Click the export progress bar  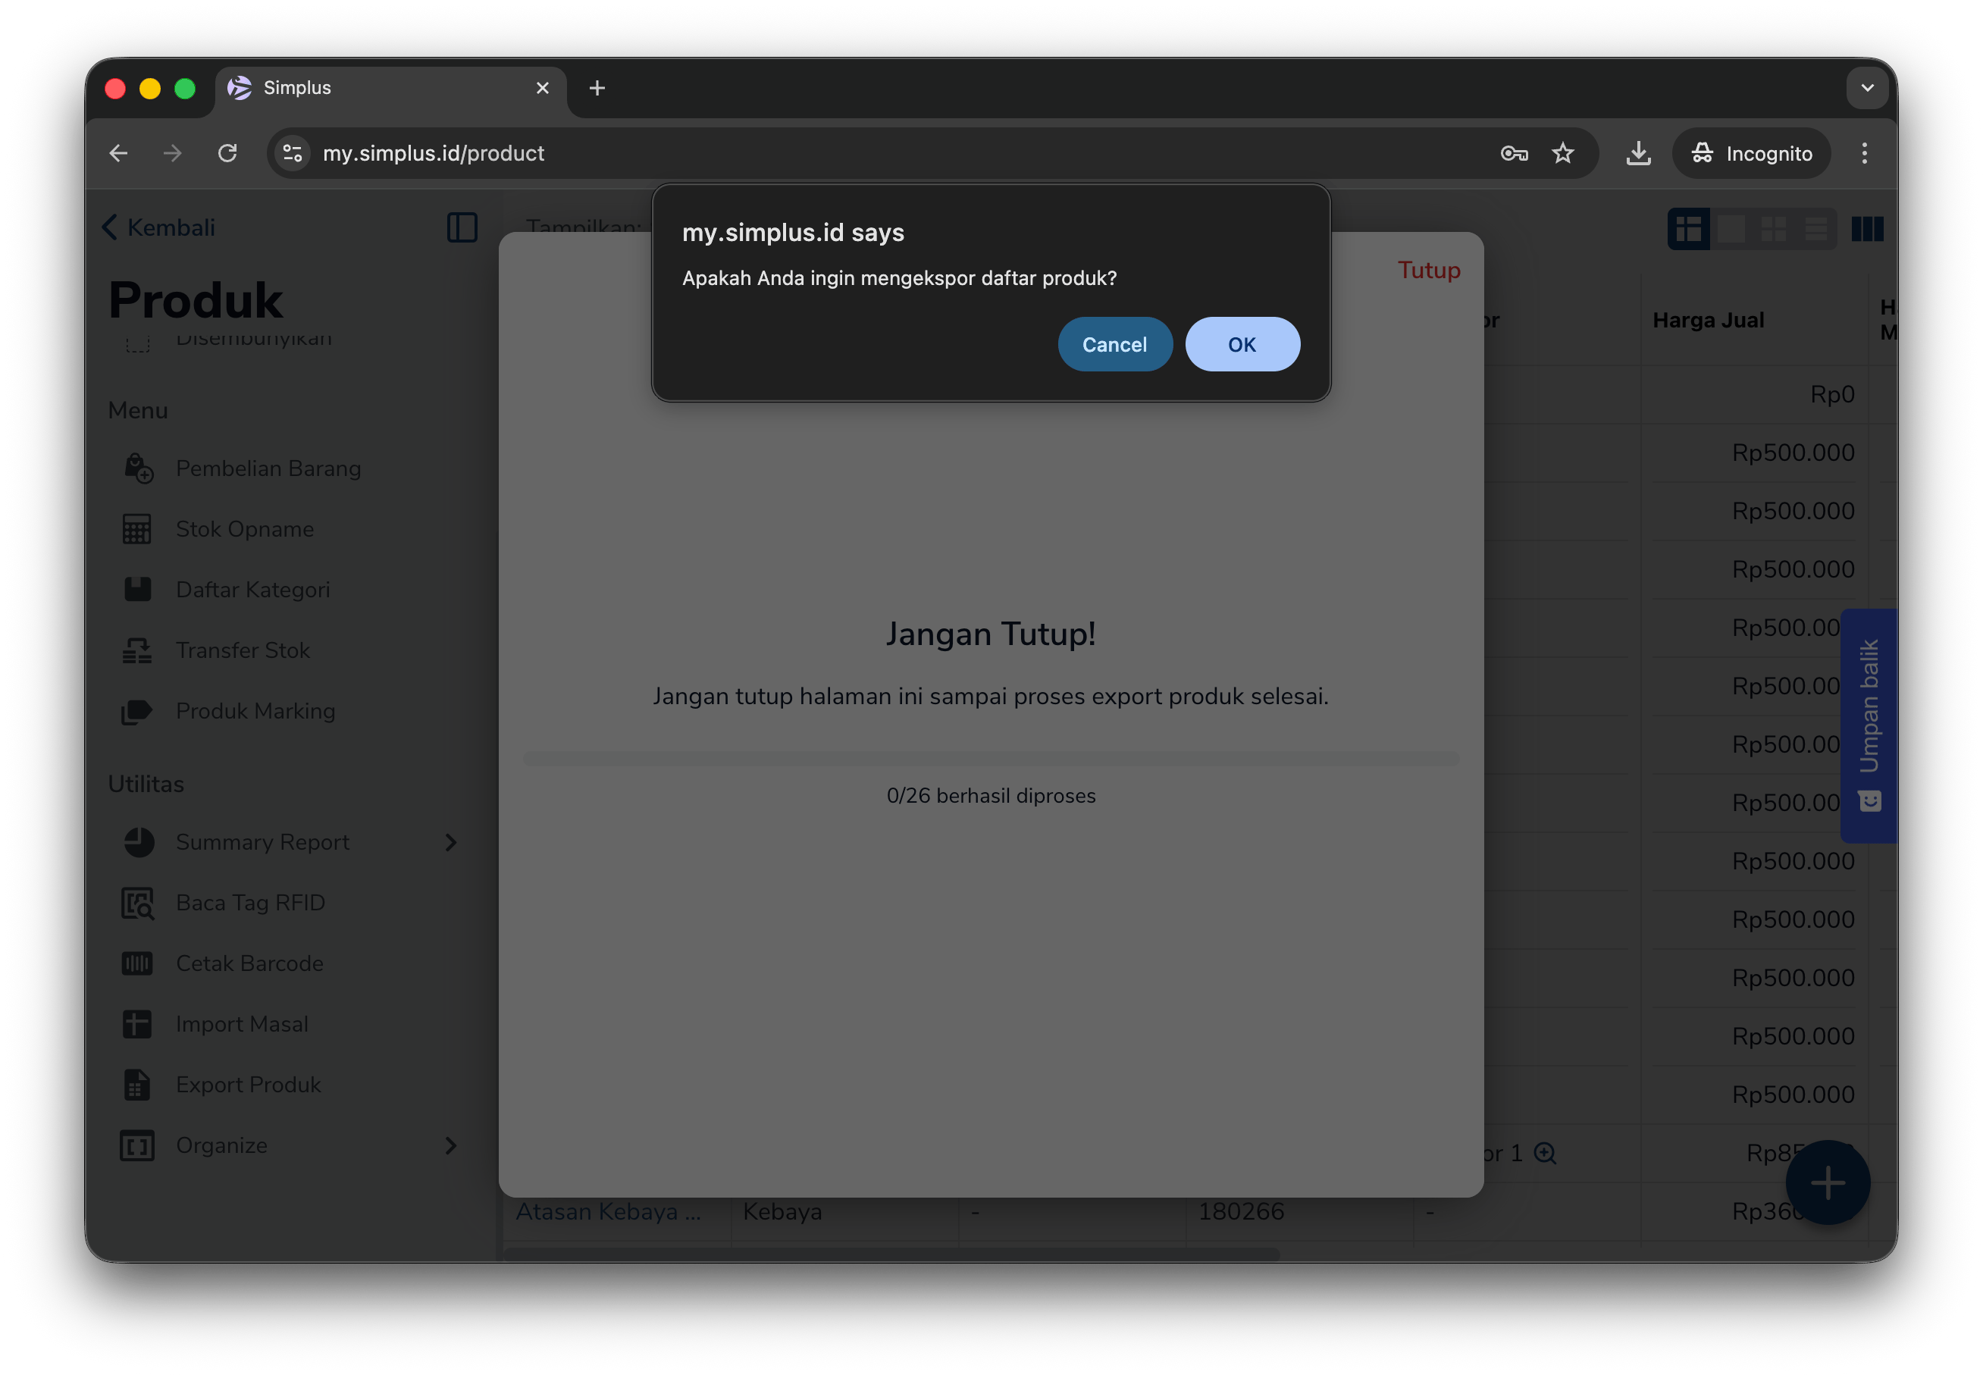pyautogui.click(x=991, y=758)
